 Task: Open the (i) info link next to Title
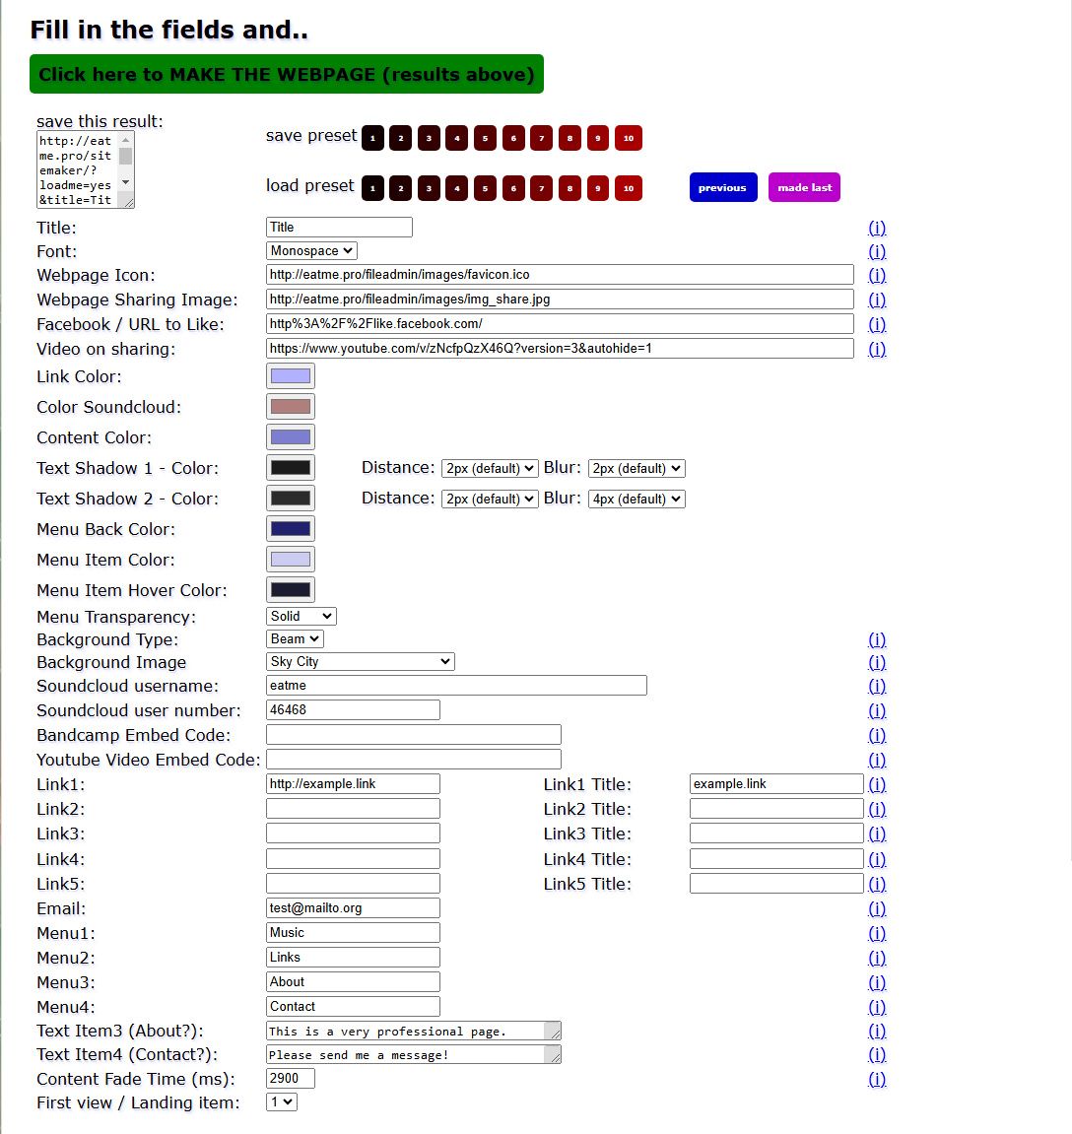coord(876,227)
